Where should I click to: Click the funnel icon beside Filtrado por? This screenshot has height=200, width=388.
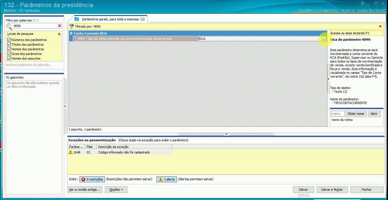71,26
